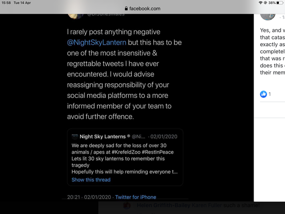Click the orientation lock status icon

tap(266, 3)
